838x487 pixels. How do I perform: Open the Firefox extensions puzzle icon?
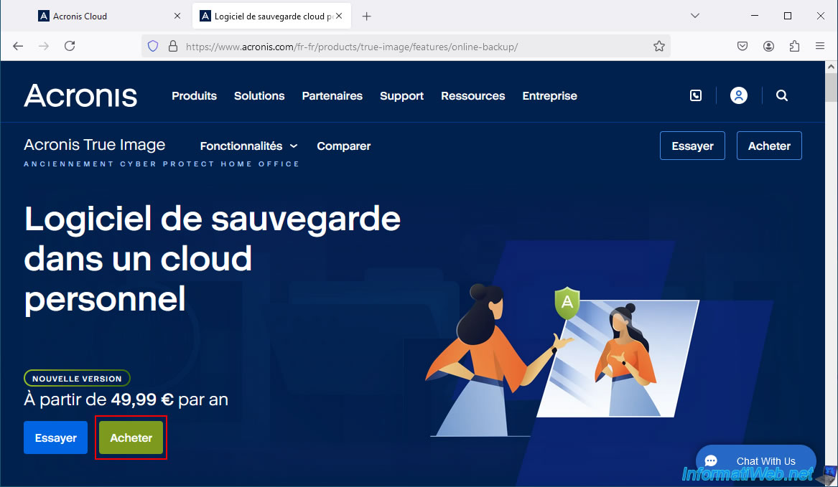coord(794,46)
